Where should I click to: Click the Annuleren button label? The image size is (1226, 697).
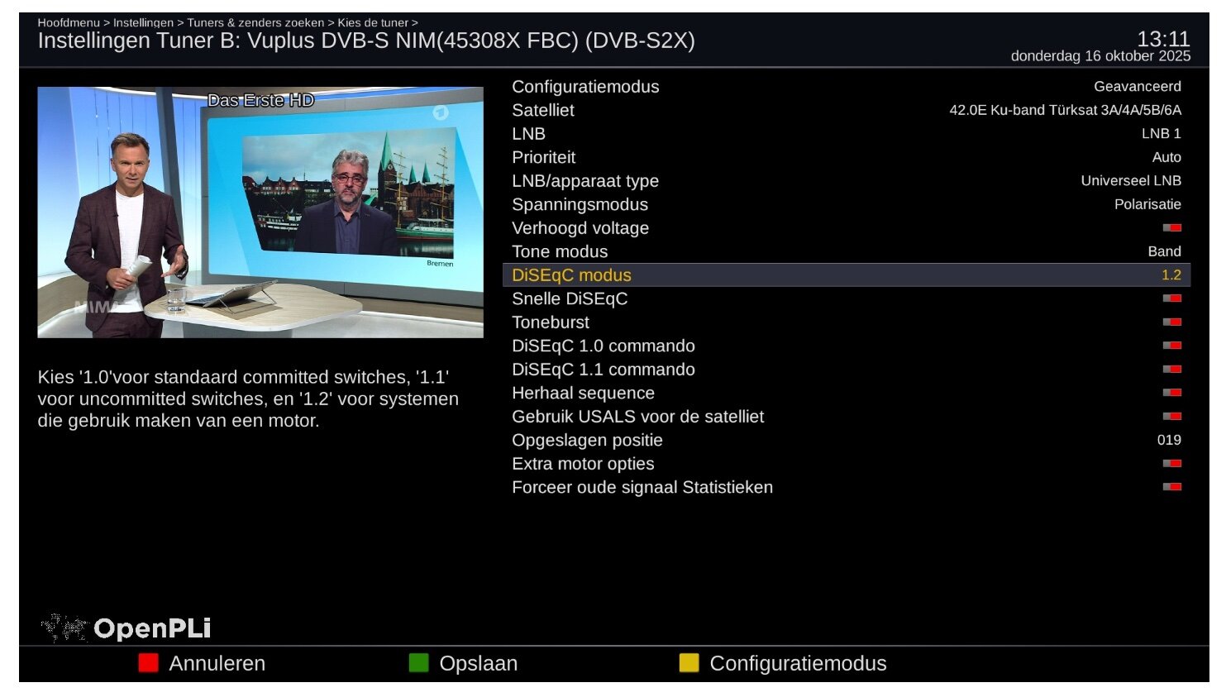[217, 663]
